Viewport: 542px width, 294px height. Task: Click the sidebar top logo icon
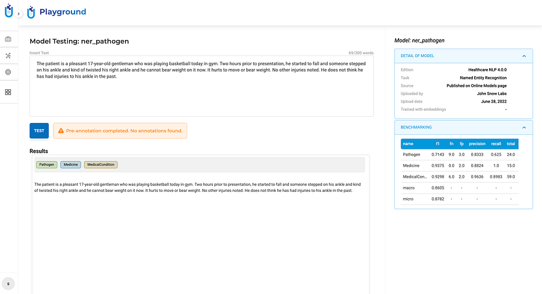pos(8,10)
